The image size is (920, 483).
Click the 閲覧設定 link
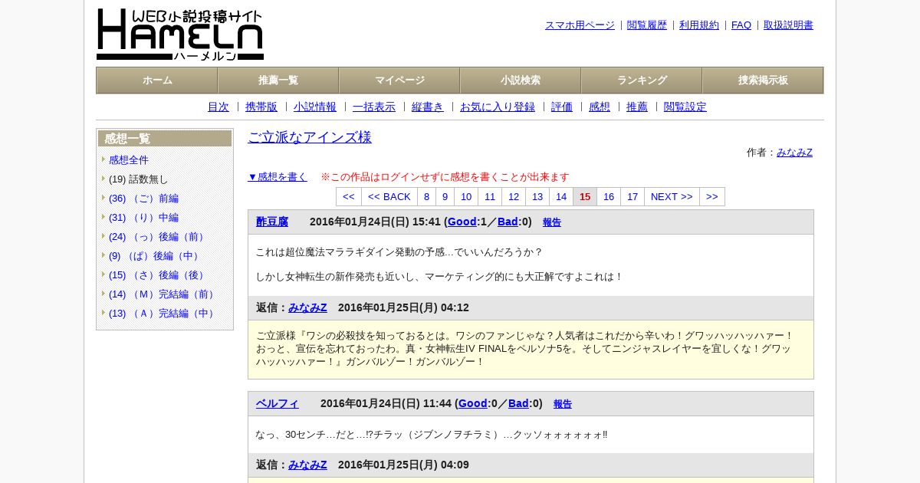[x=685, y=107]
